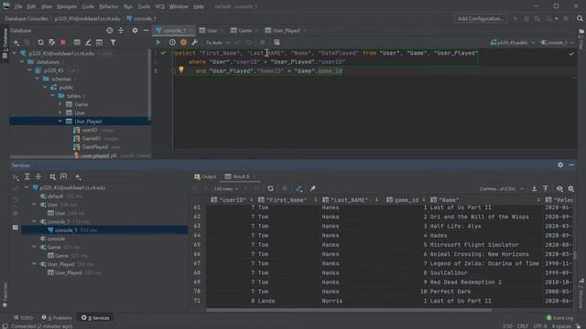Collapse the public schema node

(x=45, y=88)
